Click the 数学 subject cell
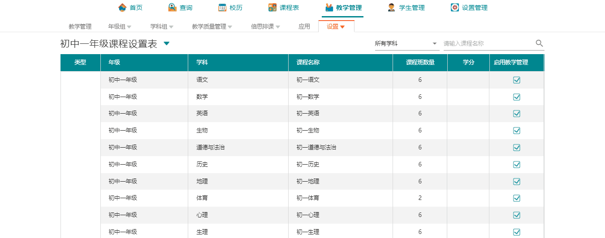The width and height of the screenshot is (605, 238). tap(238, 97)
